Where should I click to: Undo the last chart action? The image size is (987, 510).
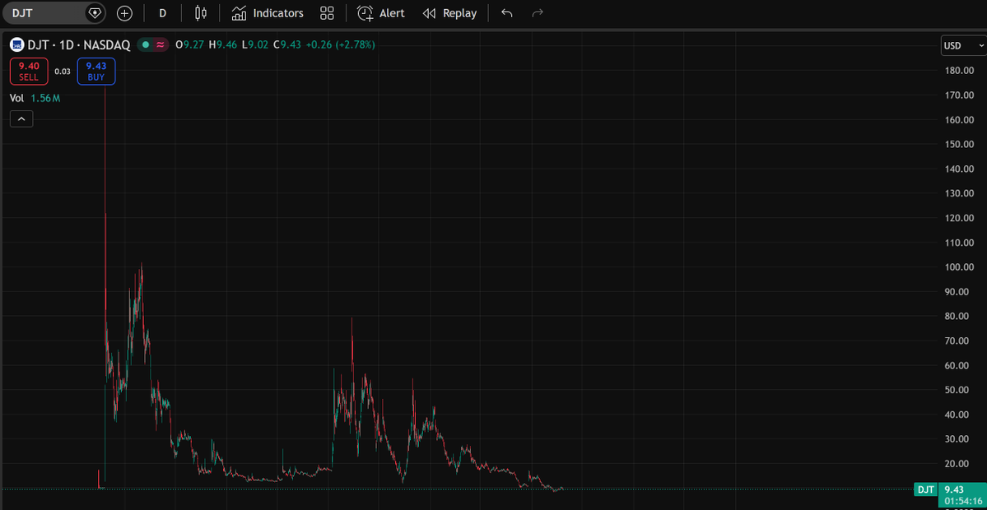pos(507,13)
